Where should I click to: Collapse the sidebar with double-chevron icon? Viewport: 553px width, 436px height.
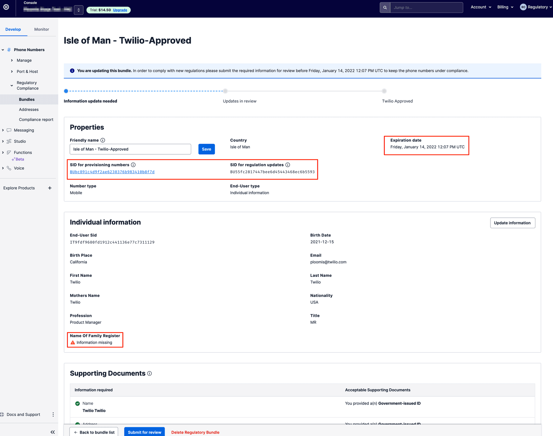(x=53, y=432)
